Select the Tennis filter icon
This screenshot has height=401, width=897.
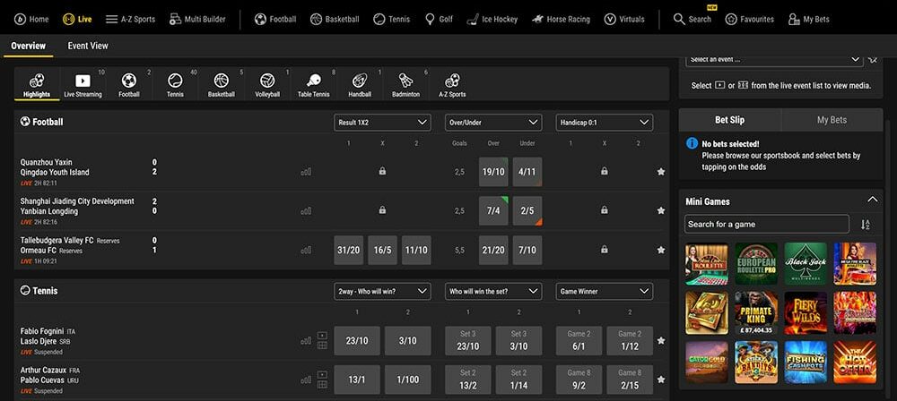[x=175, y=84]
